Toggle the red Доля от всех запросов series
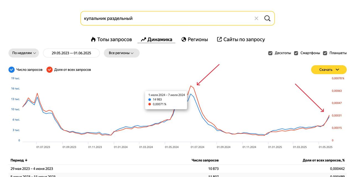 [x=50, y=70]
